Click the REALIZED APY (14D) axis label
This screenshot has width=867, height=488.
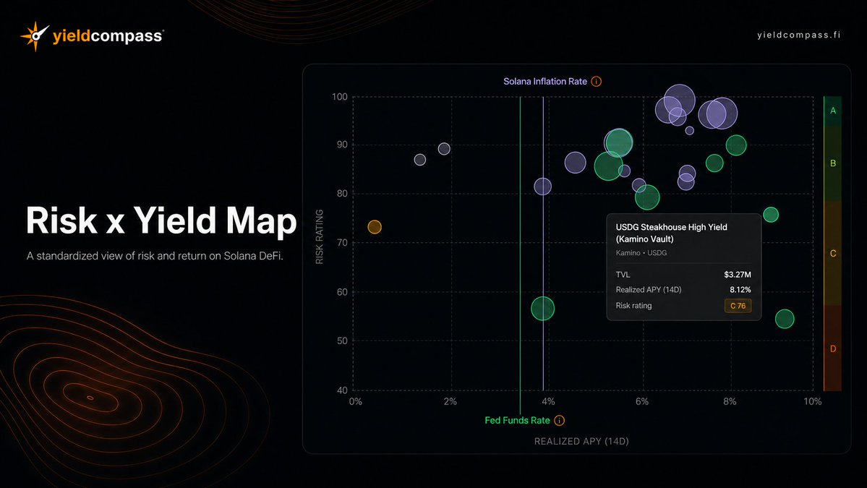click(x=581, y=441)
